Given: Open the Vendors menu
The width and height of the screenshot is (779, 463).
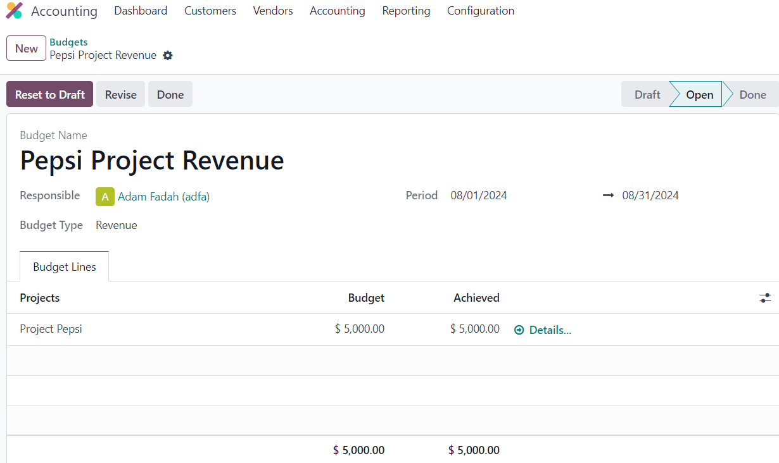Looking at the screenshot, I should pos(273,11).
